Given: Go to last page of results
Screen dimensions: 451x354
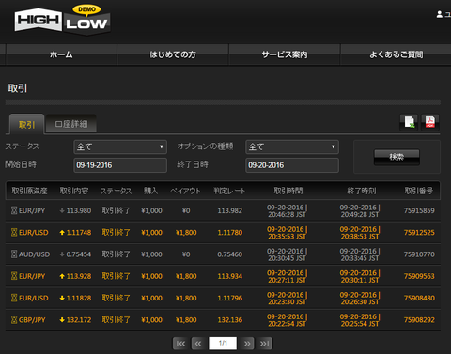Looking at the screenshot, I should (x=265, y=344).
